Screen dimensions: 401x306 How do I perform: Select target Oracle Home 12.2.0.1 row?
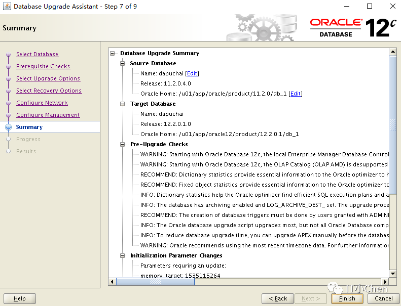point(220,134)
